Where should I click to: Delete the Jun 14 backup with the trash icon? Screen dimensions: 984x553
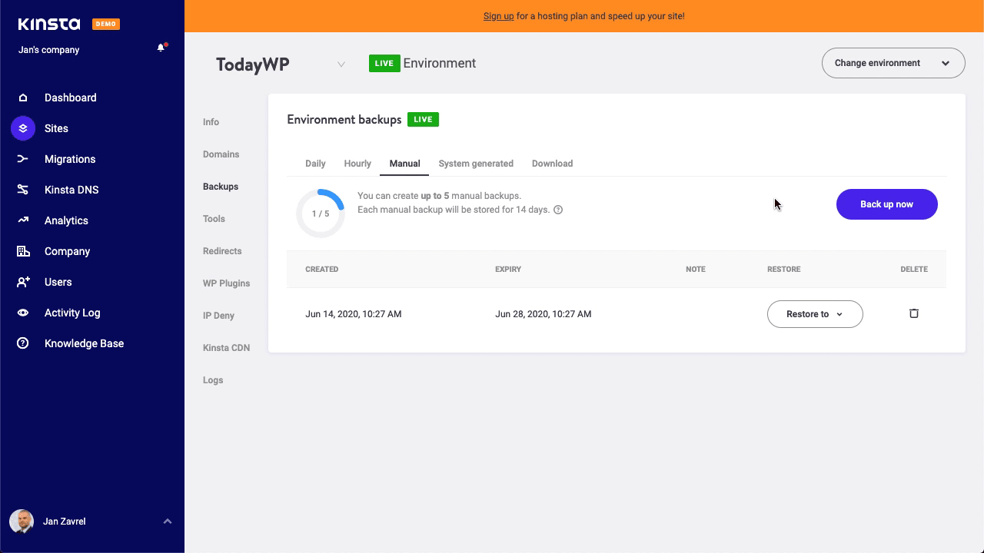coord(914,313)
